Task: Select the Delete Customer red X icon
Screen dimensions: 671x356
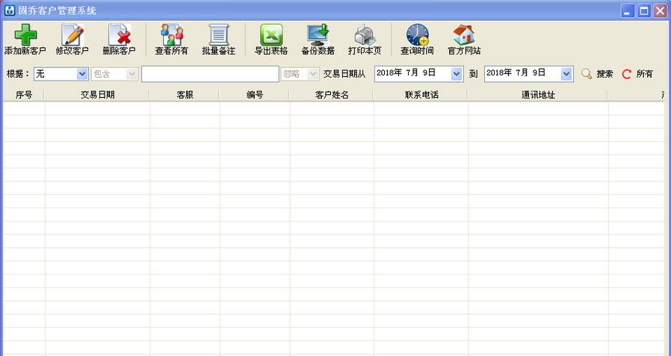Action: 120,34
